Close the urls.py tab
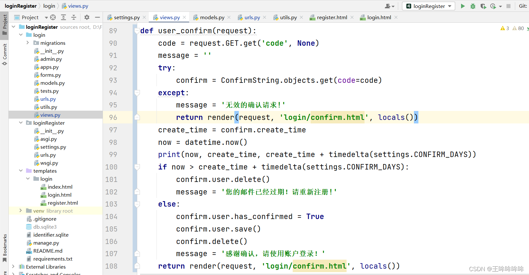The image size is (529, 275). pyautogui.click(x=264, y=17)
